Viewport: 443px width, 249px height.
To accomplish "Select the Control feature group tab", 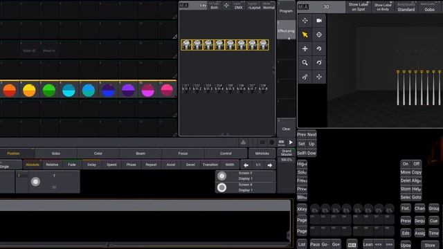I will [x=226, y=154].
